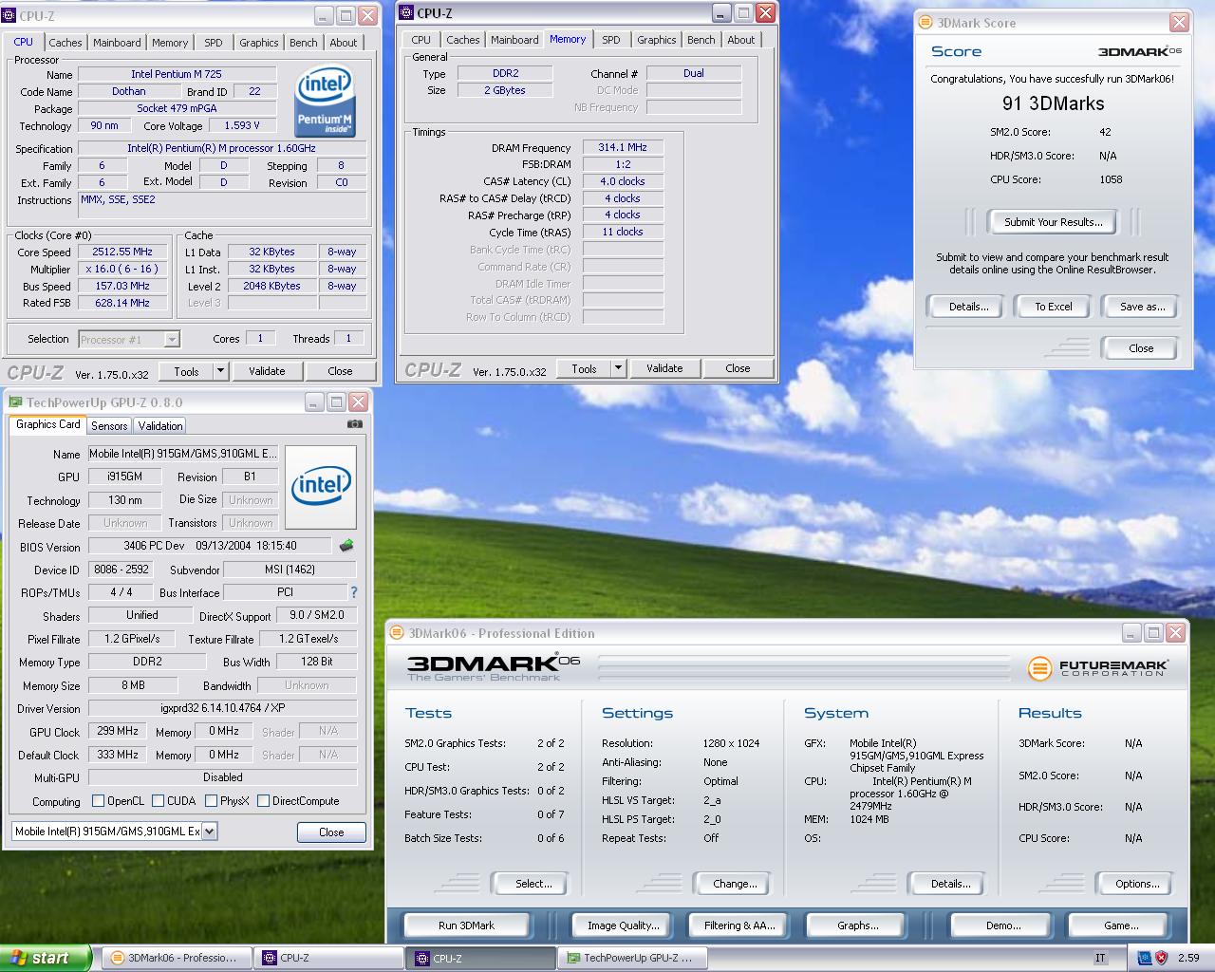
Task: Click Run 3DMark button
Action: 467,925
